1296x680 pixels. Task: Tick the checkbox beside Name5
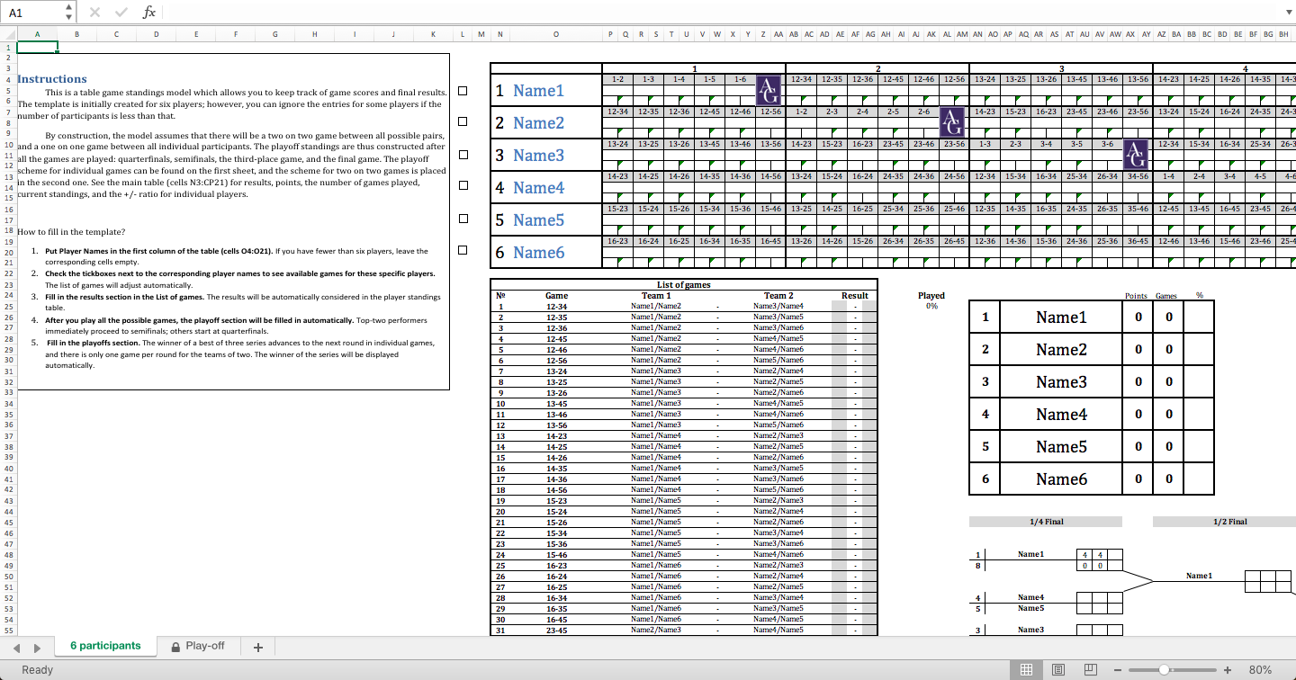pos(463,218)
